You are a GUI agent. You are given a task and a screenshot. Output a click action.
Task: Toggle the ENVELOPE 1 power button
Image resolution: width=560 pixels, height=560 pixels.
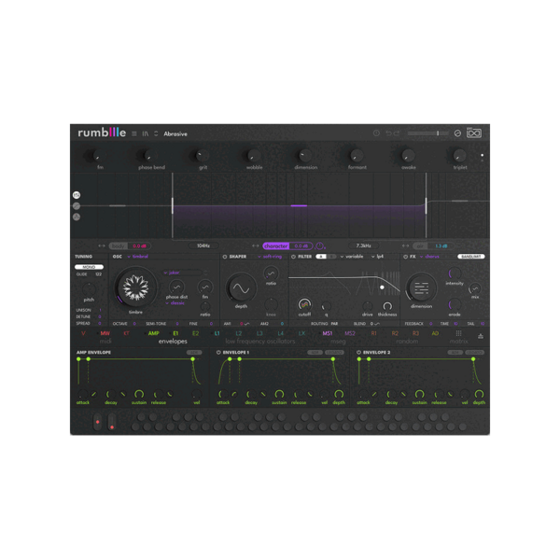tap(218, 353)
